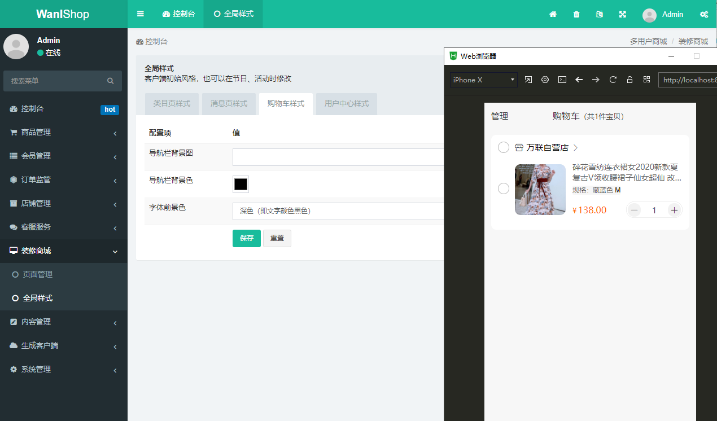Select 全局样式 submenu item
717x421 pixels.
point(64,299)
